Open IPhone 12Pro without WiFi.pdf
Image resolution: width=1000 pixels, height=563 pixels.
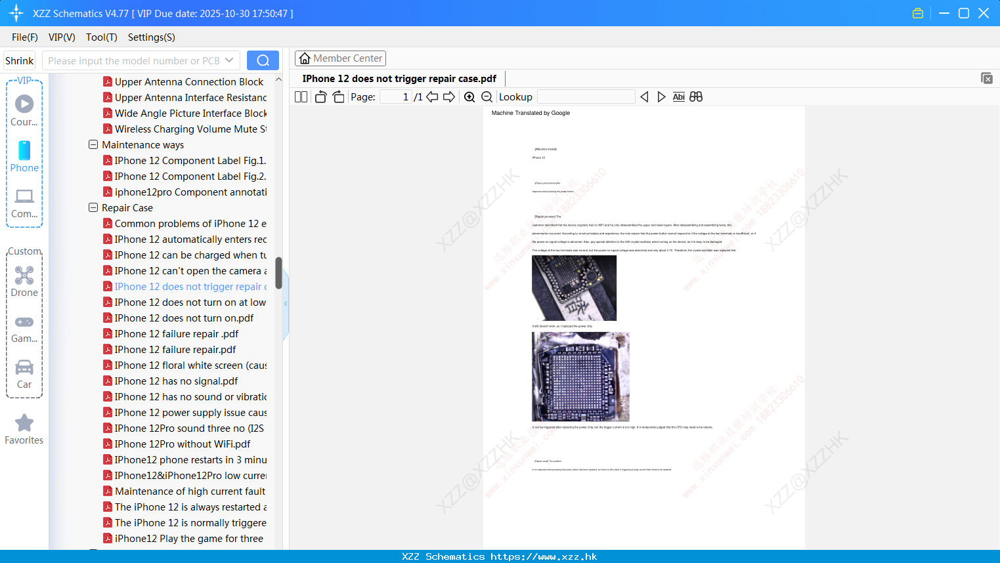pyautogui.click(x=177, y=444)
